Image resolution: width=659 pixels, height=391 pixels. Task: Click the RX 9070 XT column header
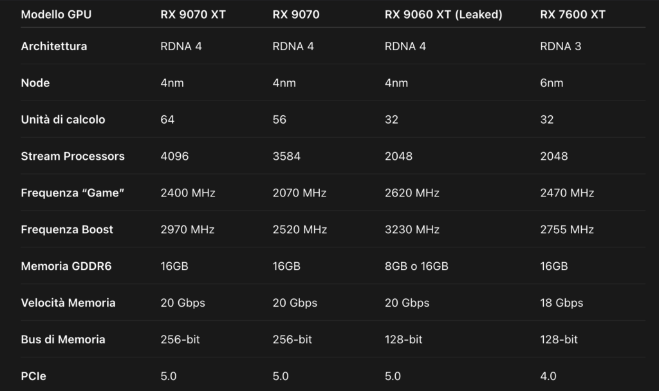pos(193,15)
